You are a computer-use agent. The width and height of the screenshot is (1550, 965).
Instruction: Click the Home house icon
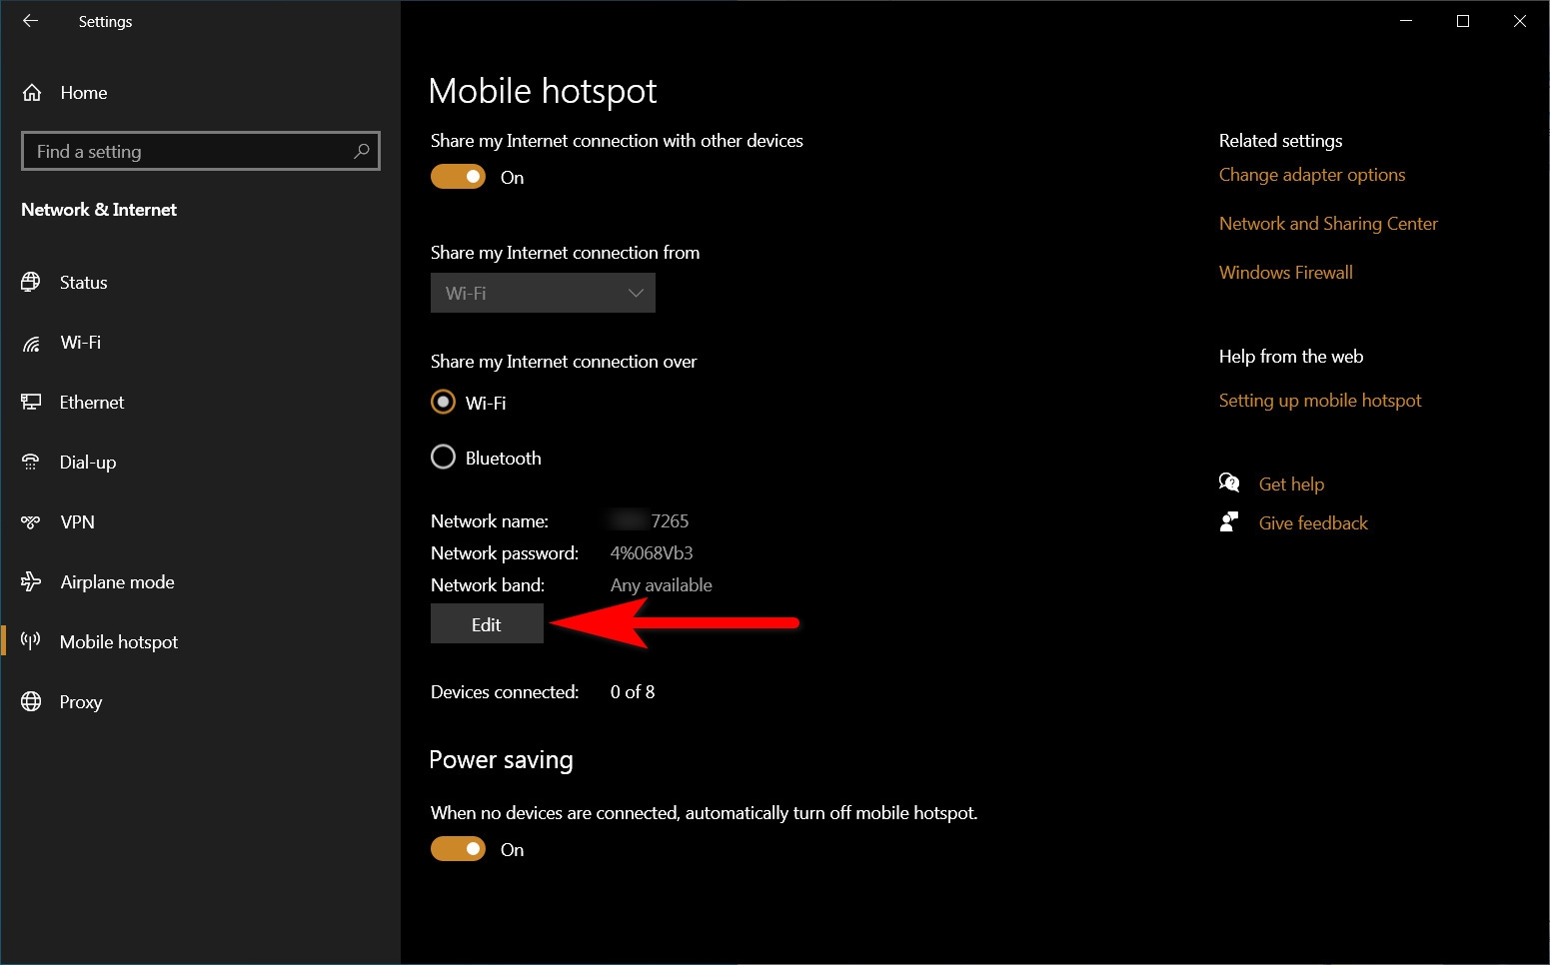[32, 93]
